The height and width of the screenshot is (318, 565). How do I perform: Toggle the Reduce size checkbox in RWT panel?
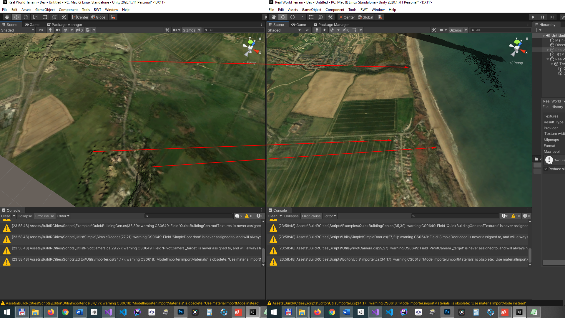click(546, 169)
